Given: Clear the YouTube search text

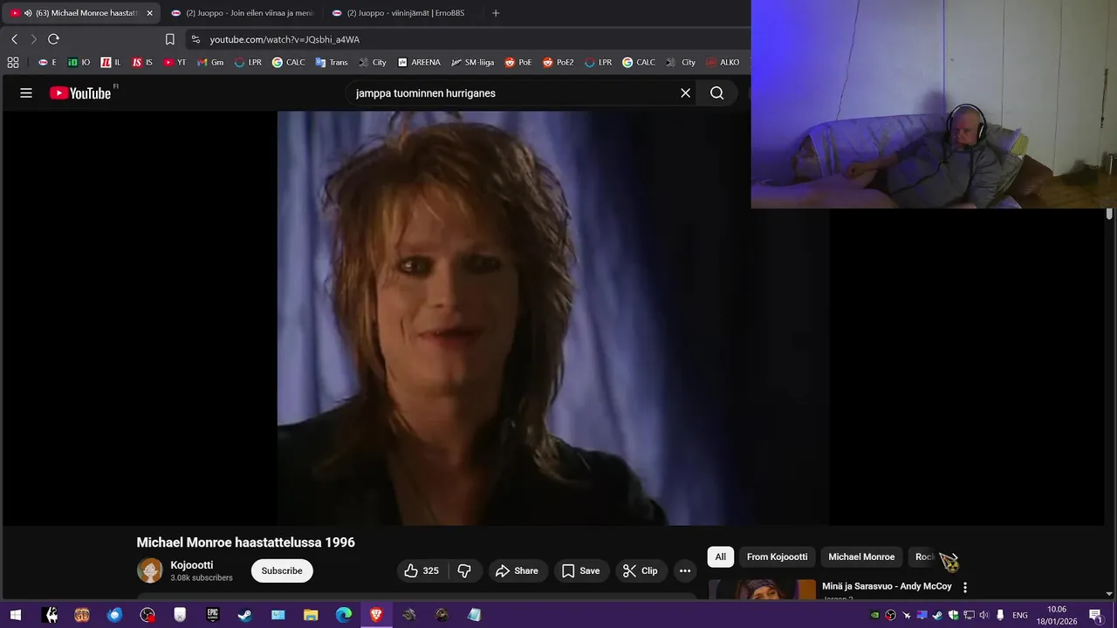Looking at the screenshot, I should (685, 93).
